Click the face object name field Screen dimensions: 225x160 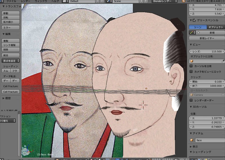(x=210, y=140)
